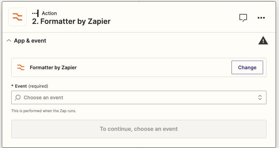Open the three-dot step options menu
Screen dimensions: 279x148
(x=261, y=18)
